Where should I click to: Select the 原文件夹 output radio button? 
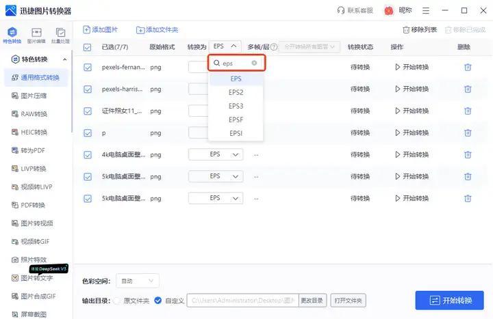[116, 301]
